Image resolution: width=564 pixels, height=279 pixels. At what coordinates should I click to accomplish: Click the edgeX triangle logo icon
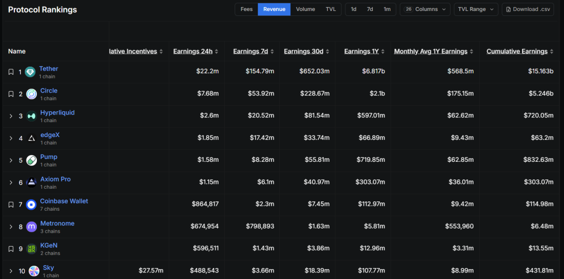[x=31, y=138]
